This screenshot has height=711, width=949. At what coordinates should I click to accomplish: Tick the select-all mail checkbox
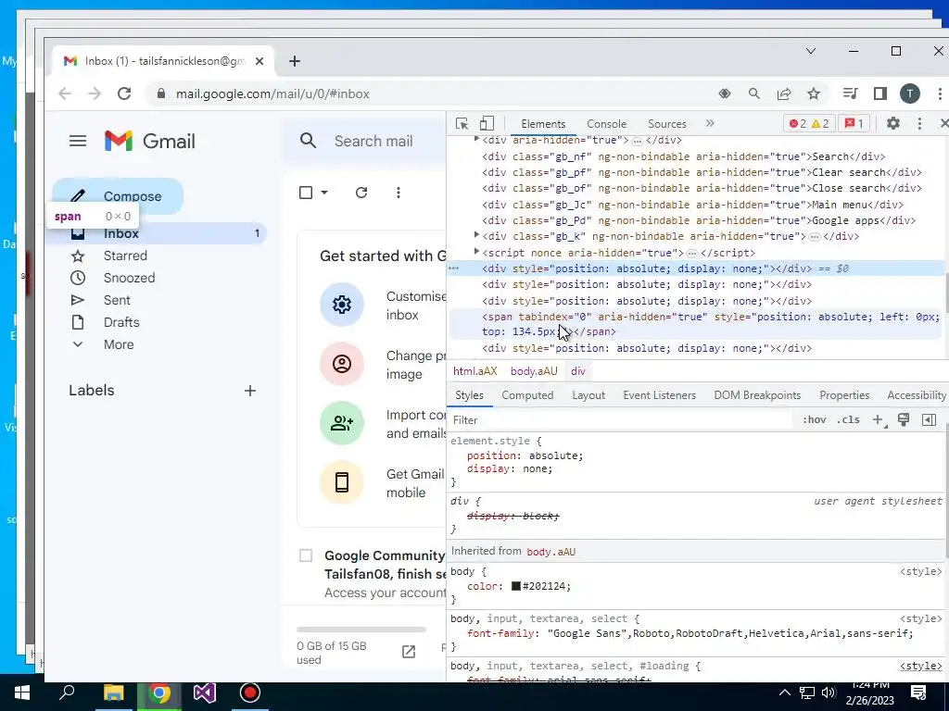coord(306,193)
